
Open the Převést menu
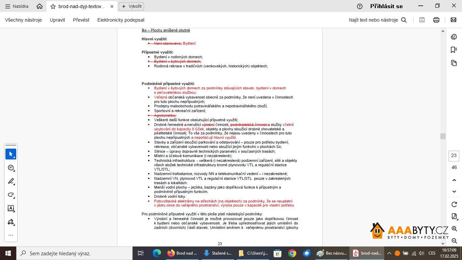[81, 20]
